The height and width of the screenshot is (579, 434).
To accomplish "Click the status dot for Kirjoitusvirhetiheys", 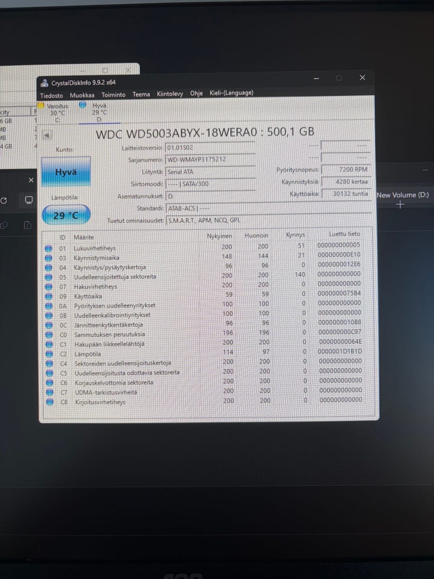I will click(50, 402).
